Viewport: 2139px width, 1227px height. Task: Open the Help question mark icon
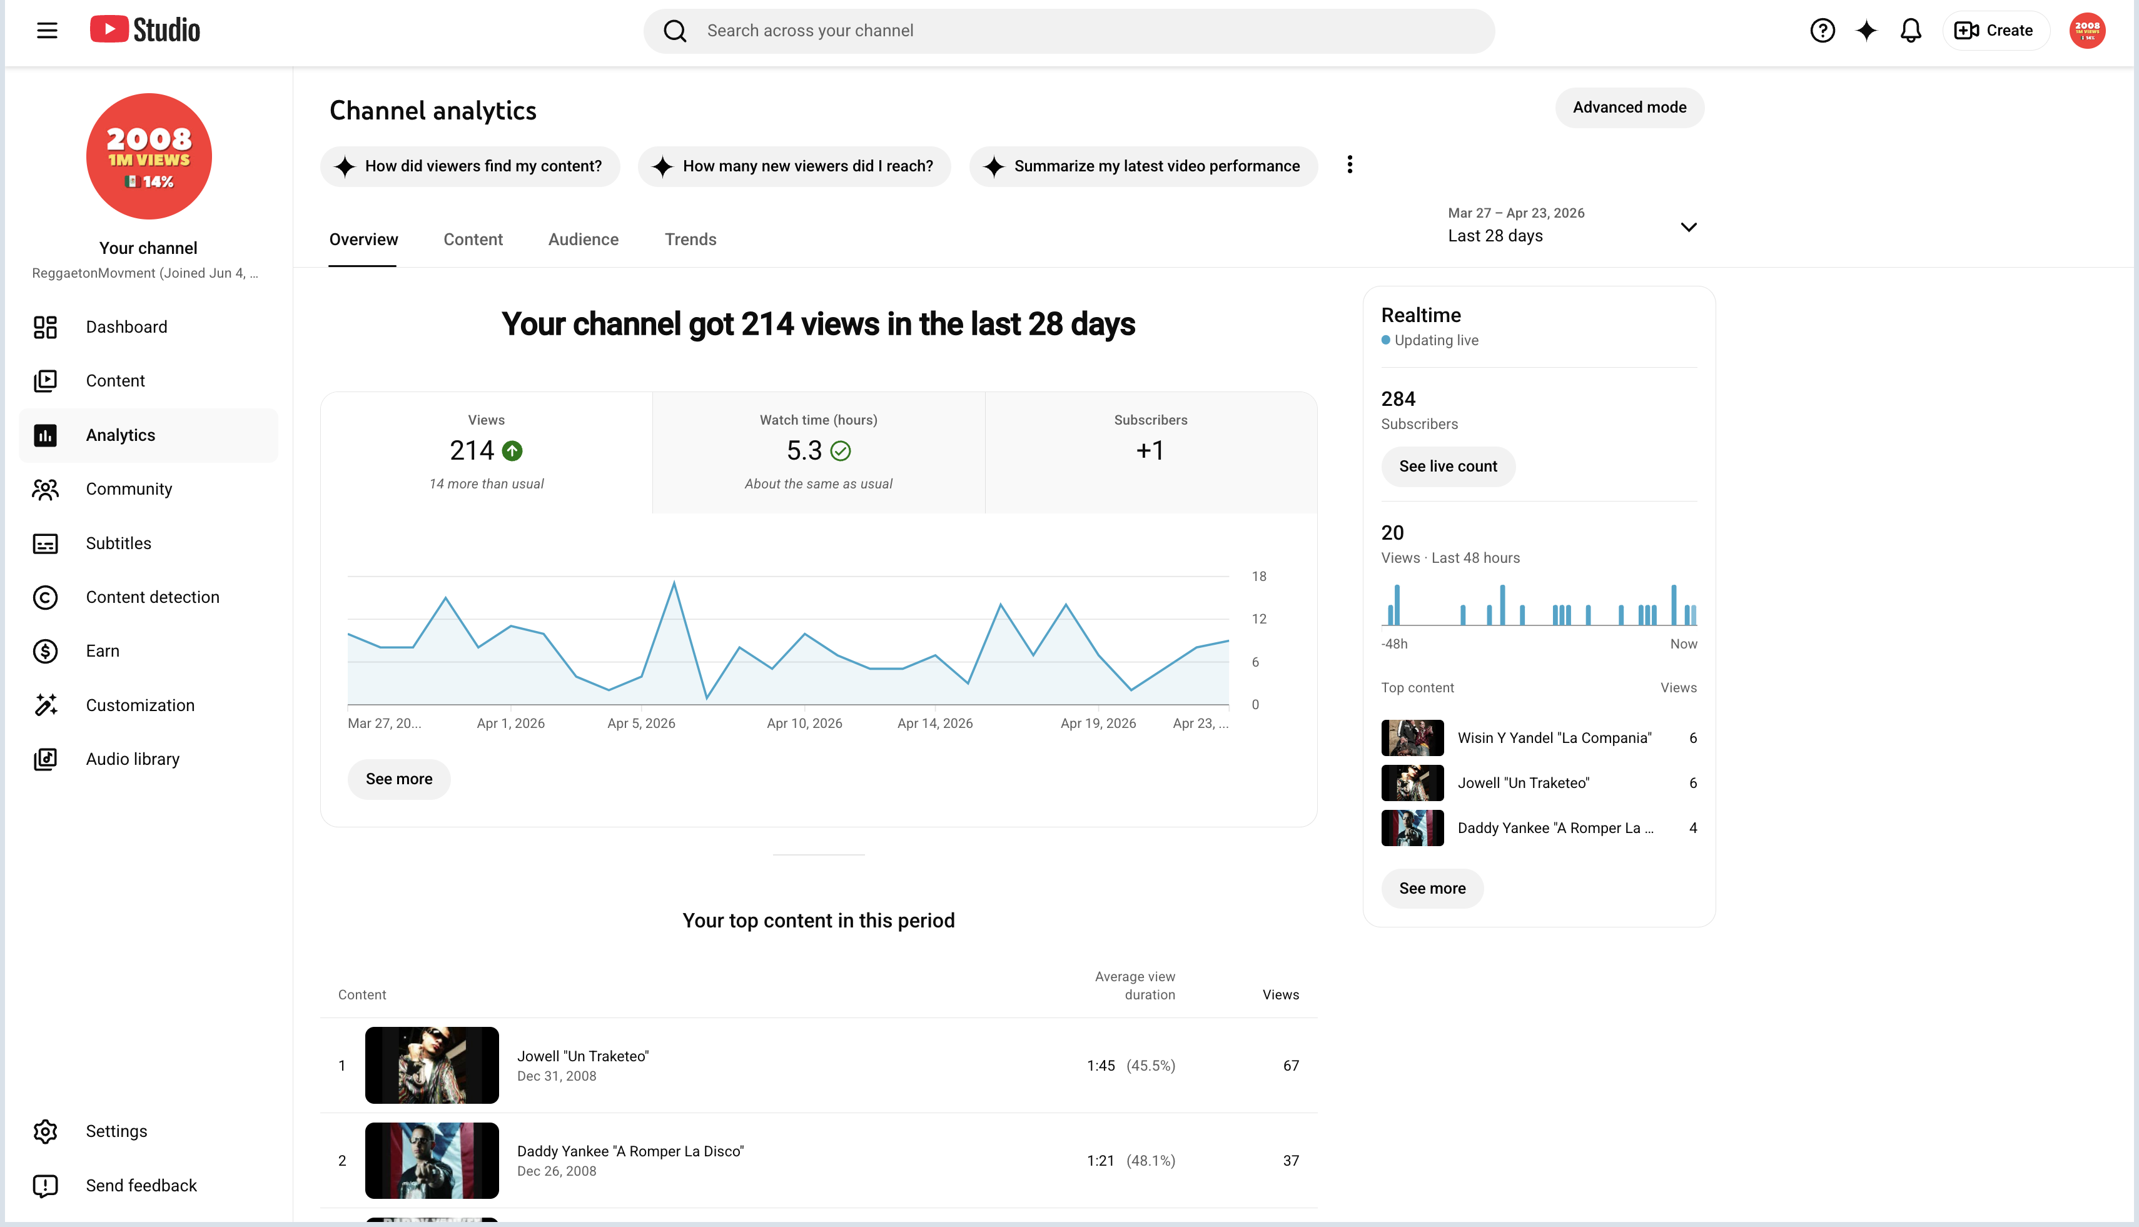click(1822, 31)
